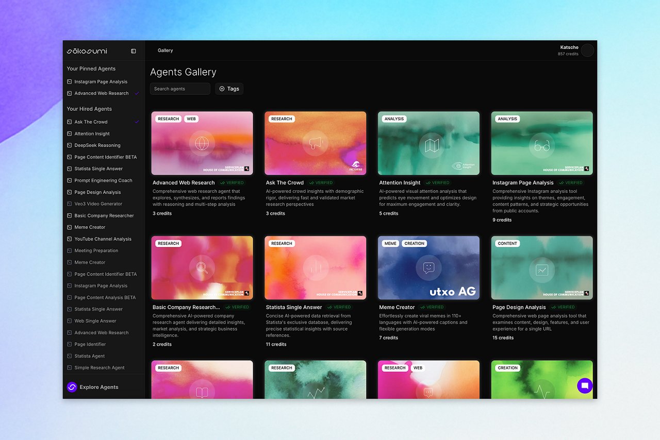The width and height of the screenshot is (660, 440).
Task: Click the icon beside DeepSeek Reasoning in sidebar
Action: pyautogui.click(x=70, y=145)
